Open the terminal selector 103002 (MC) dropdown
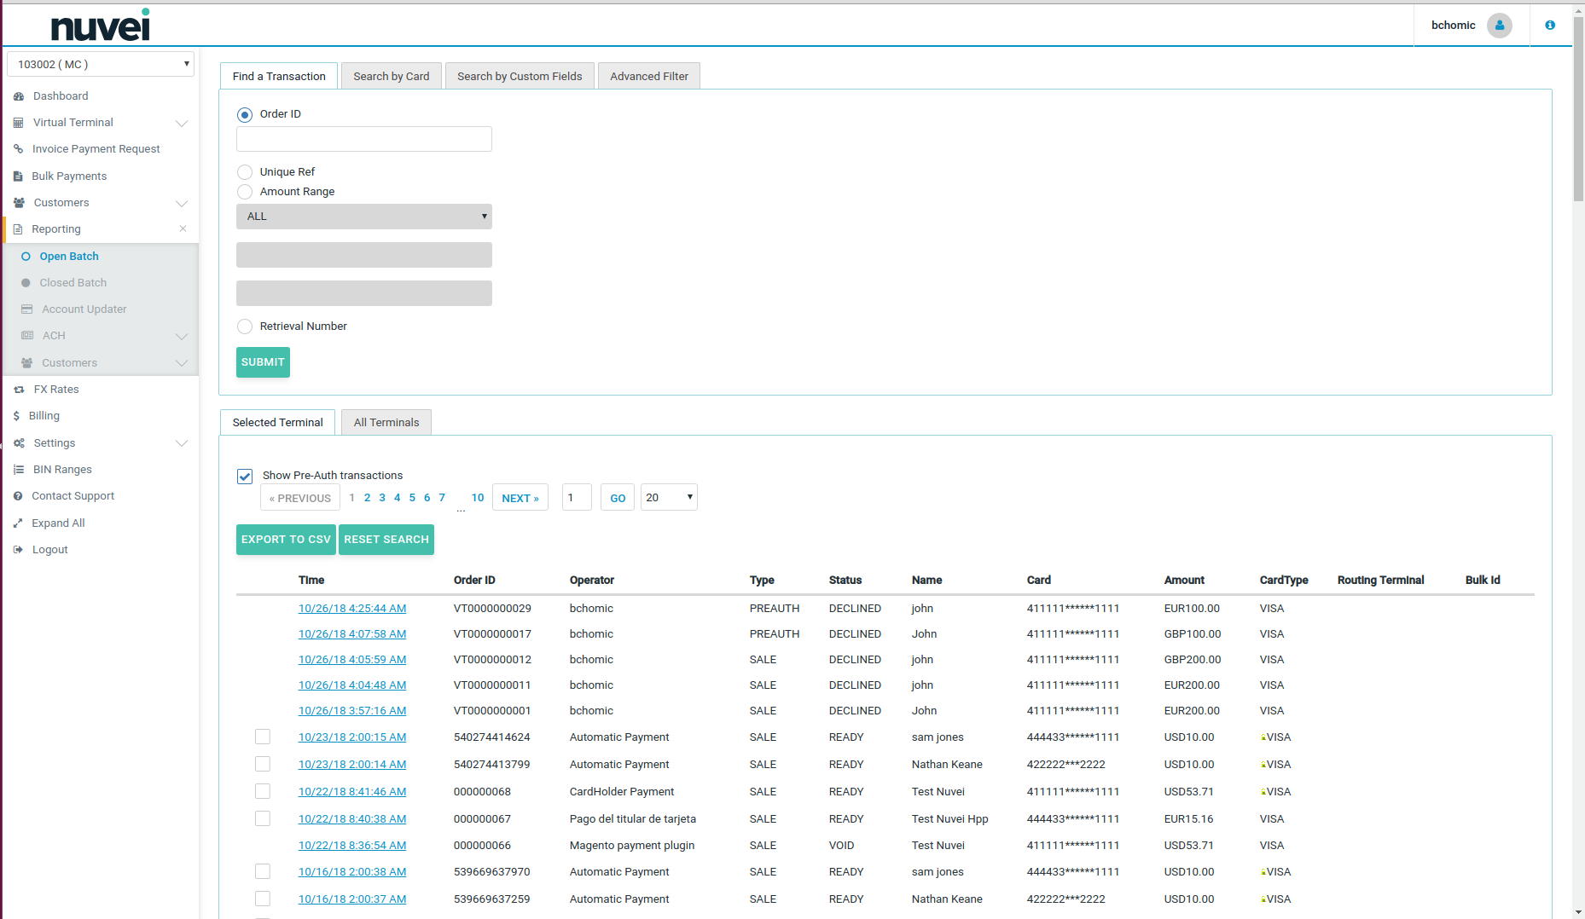 point(101,65)
